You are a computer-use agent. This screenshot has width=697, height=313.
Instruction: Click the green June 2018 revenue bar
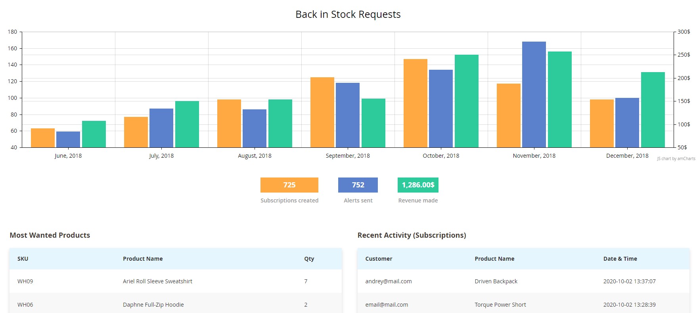[94, 134]
